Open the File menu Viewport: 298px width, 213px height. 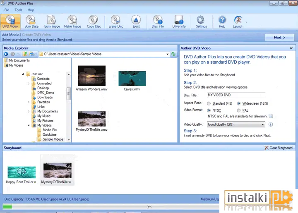[7, 10]
